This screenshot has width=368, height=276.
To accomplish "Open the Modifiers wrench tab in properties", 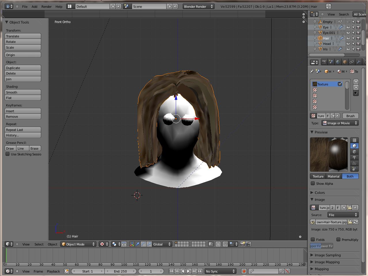I will [x=358, y=62].
